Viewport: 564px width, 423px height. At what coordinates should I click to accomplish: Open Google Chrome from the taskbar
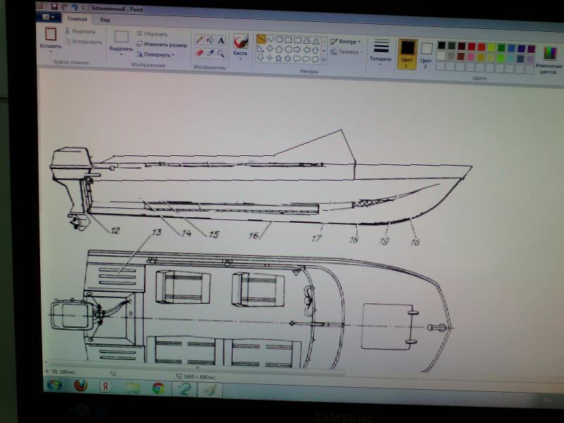pyautogui.click(x=157, y=388)
